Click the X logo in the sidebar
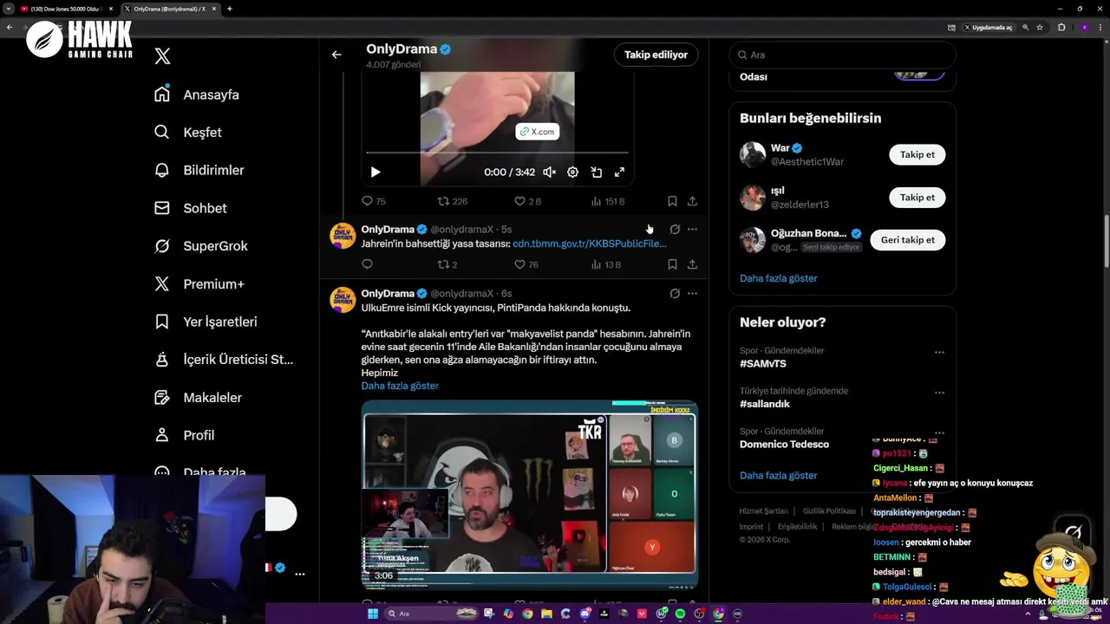The height and width of the screenshot is (624, 1110). pos(162,56)
